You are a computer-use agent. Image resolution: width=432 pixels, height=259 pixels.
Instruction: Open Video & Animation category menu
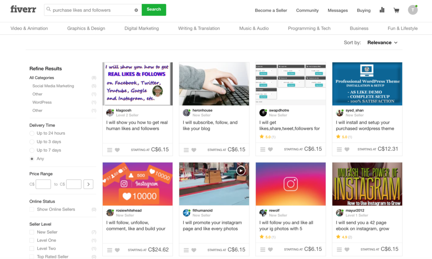(29, 28)
